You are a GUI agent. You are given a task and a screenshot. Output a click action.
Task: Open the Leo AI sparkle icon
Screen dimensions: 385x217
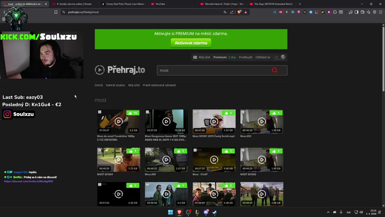[368, 12]
